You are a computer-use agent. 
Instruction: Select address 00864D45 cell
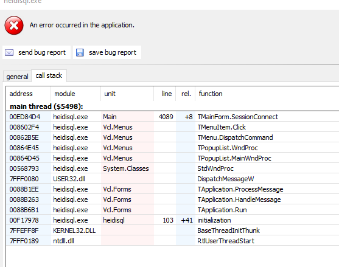coord(24,158)
